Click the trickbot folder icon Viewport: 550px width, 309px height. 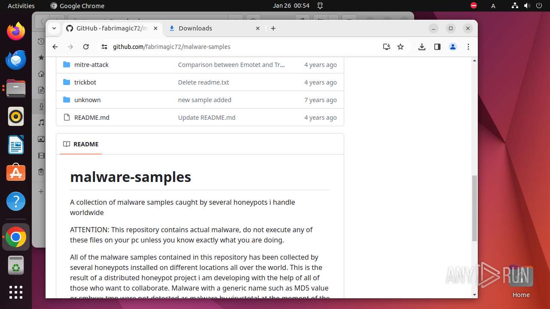coord(67,82)
